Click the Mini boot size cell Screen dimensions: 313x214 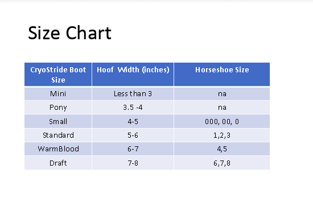coord(58,93)
